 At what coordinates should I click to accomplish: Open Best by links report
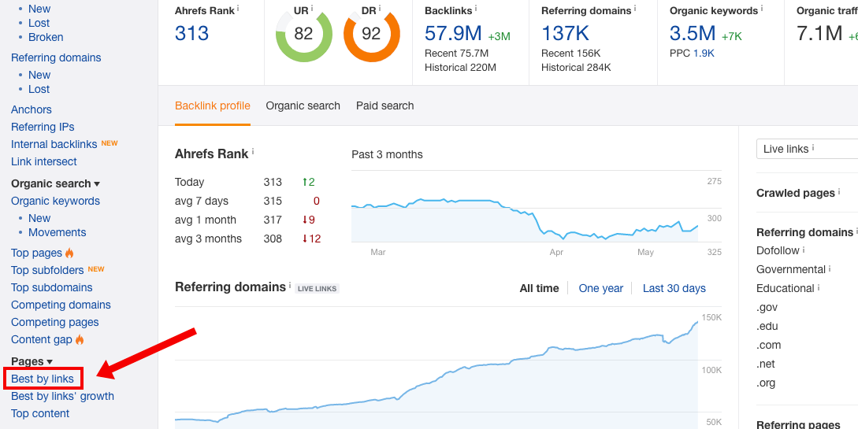click(43, 379)
